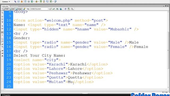Switch to the welcom.php tab
The width and height of the screenshot is (170, 96).
pyautogui.click(x=14, y=6)
